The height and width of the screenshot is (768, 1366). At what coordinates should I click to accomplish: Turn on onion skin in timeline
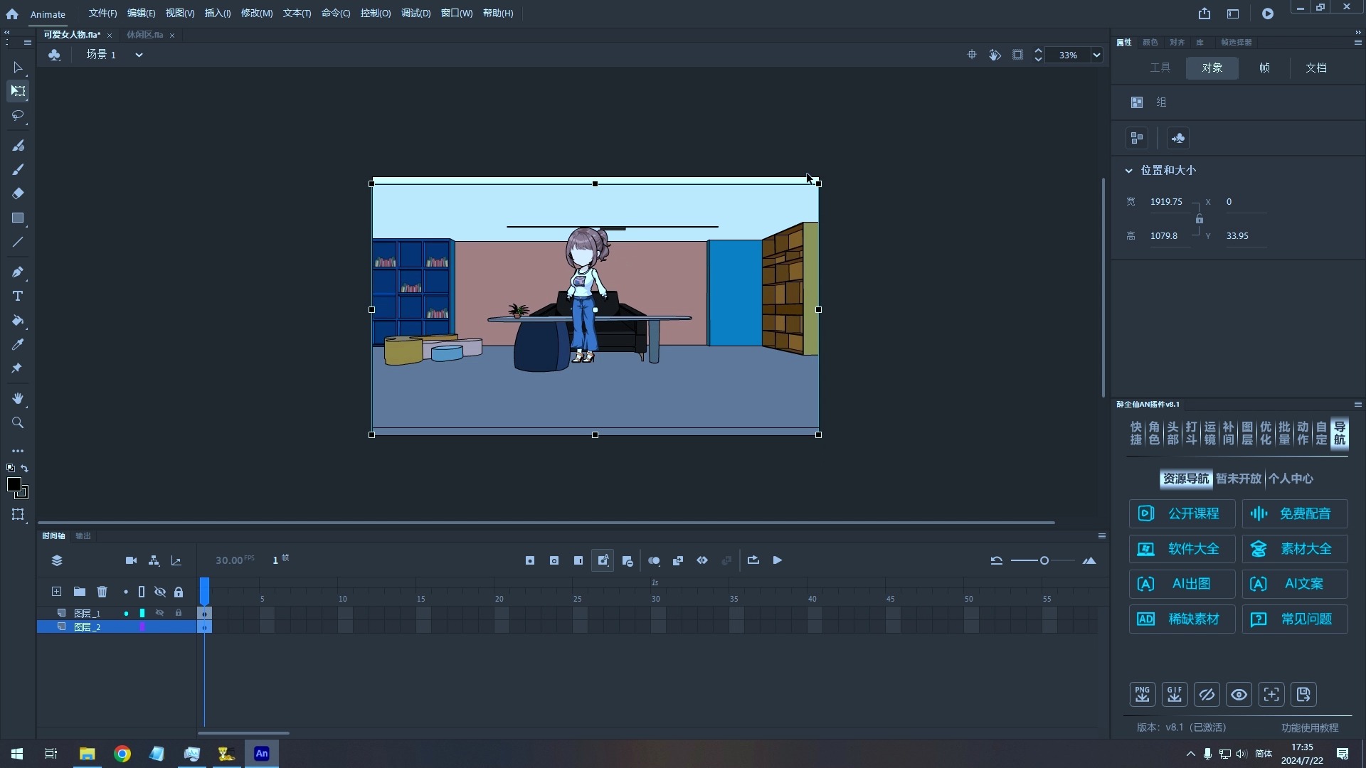(654, 560)
